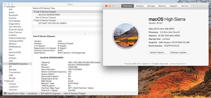This screenshot has width=211, height=98.
Task: Click disk serial number 162711451806
Action: [x=75, y=70]
